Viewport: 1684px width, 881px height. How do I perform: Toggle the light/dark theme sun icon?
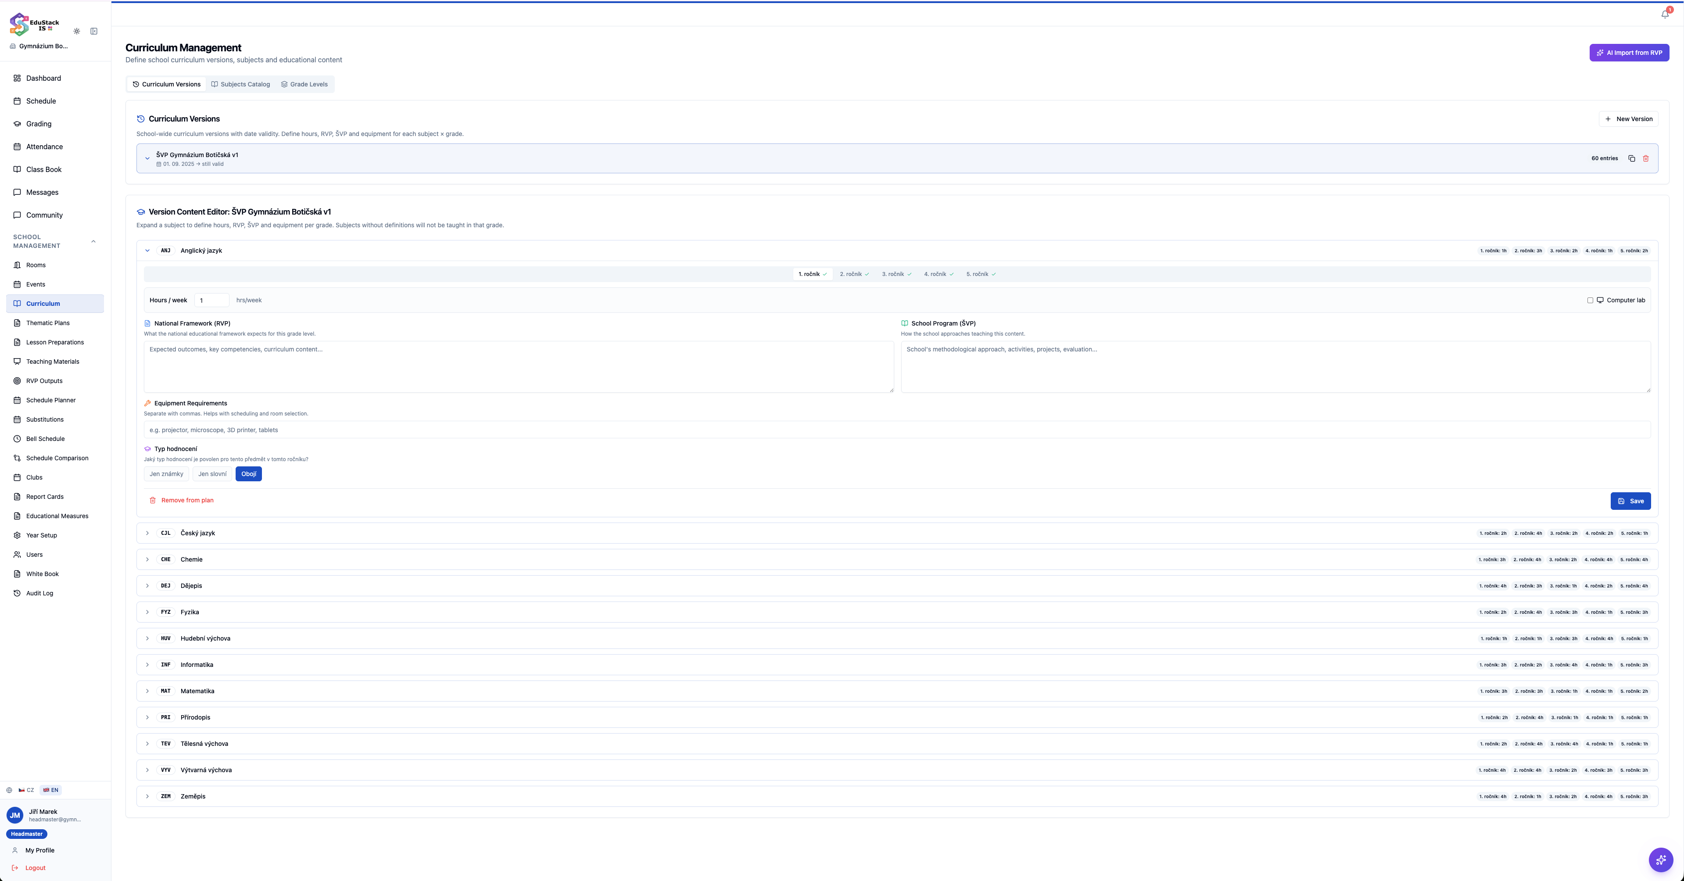[x=76, y=32]
